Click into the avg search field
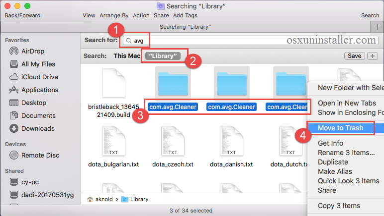 [251, 41]
